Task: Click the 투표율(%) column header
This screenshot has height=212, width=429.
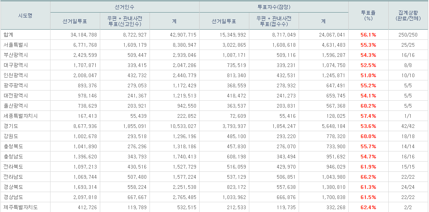Action: [x=368, y=15]
